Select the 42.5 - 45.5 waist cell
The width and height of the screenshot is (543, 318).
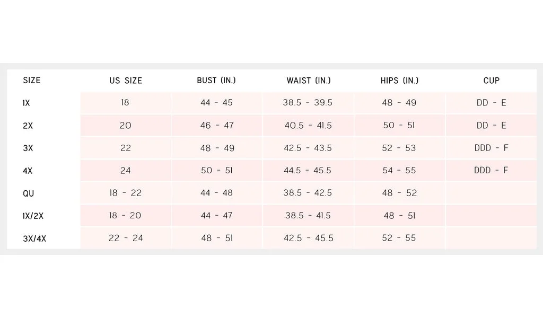click(x=309, y=238)
